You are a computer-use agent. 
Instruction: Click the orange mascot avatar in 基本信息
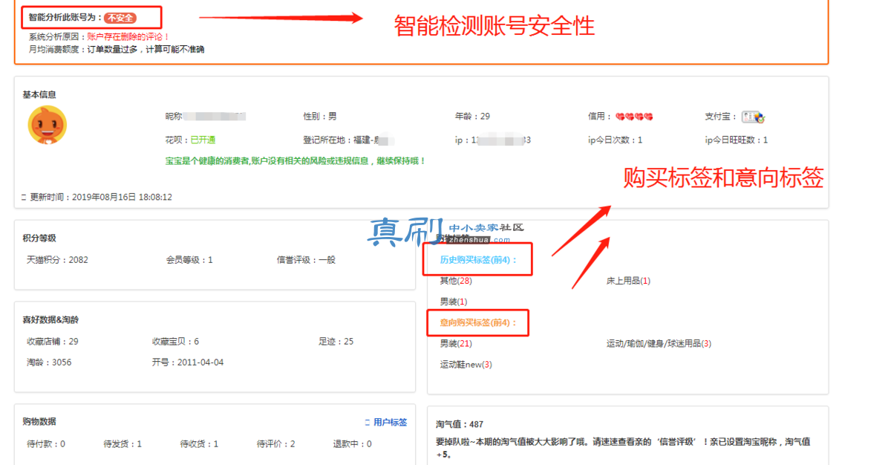[x=48, y=125]
